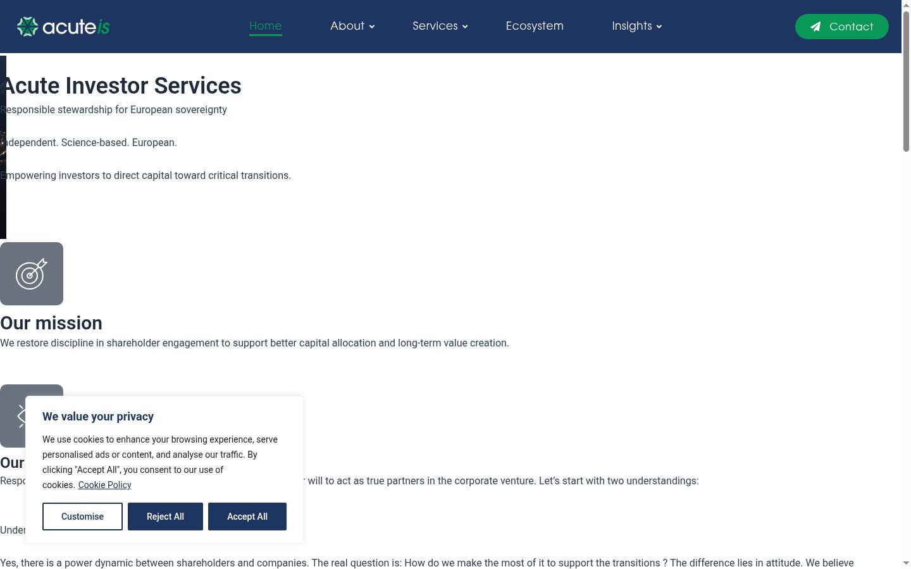Click the target mission icon
911x569 pixels.
coord(32,274)
